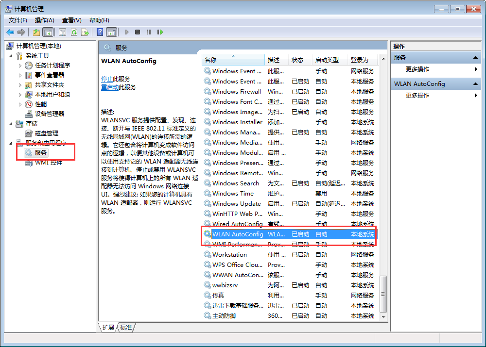The width and height of the screenshot is (486, 347).
Task: Expand 性能 tree node
Action: [x=20, y=104]
